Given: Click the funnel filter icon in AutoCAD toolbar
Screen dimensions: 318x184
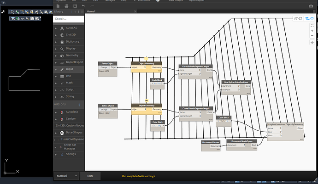Looking at the screenshot, I should click(x=13, y=18).
